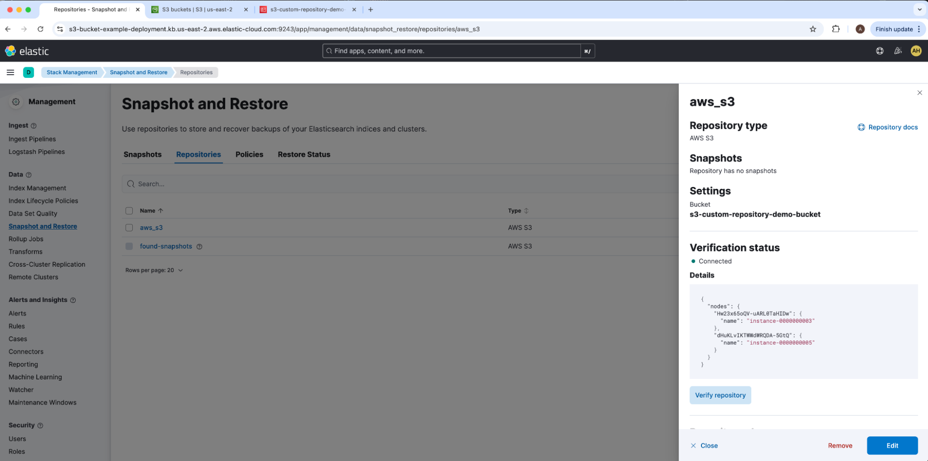This screenshot has height=461, width=928.
Task: Click the green D space avatar
Action: coord(28,72)
